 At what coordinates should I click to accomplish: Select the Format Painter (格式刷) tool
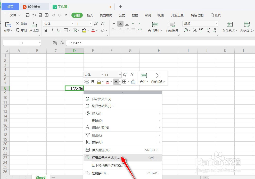(34, 27)
